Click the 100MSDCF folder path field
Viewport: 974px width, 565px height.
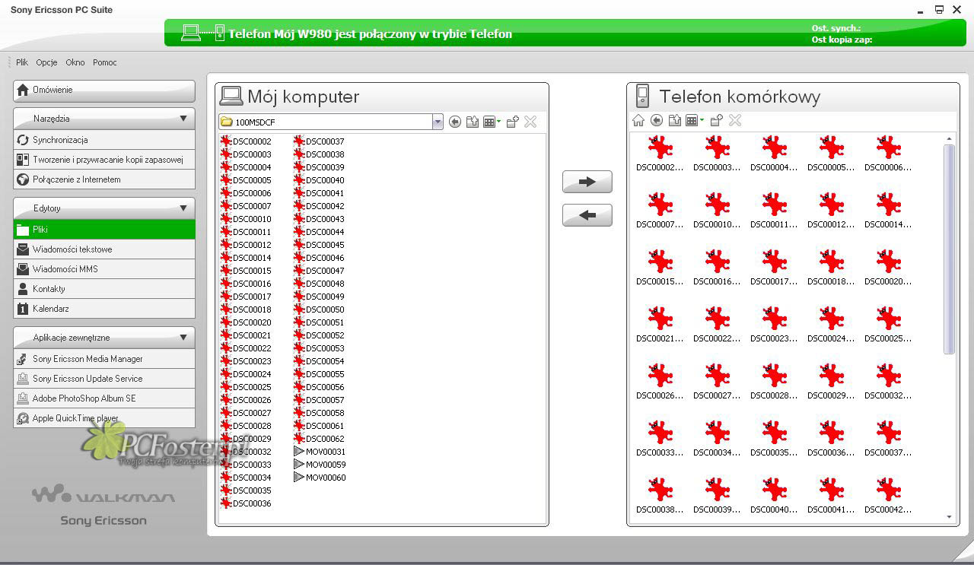point(325,122)
